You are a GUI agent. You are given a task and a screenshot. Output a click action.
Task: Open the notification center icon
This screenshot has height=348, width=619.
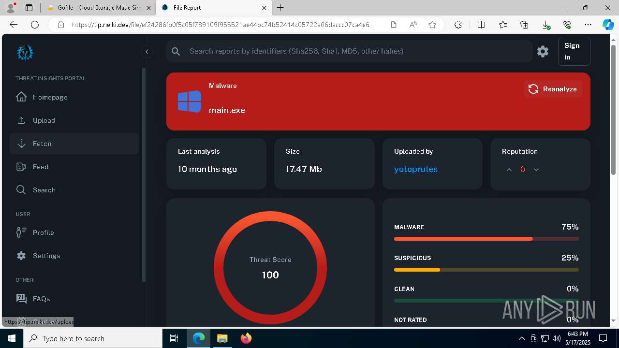(603, 338)
